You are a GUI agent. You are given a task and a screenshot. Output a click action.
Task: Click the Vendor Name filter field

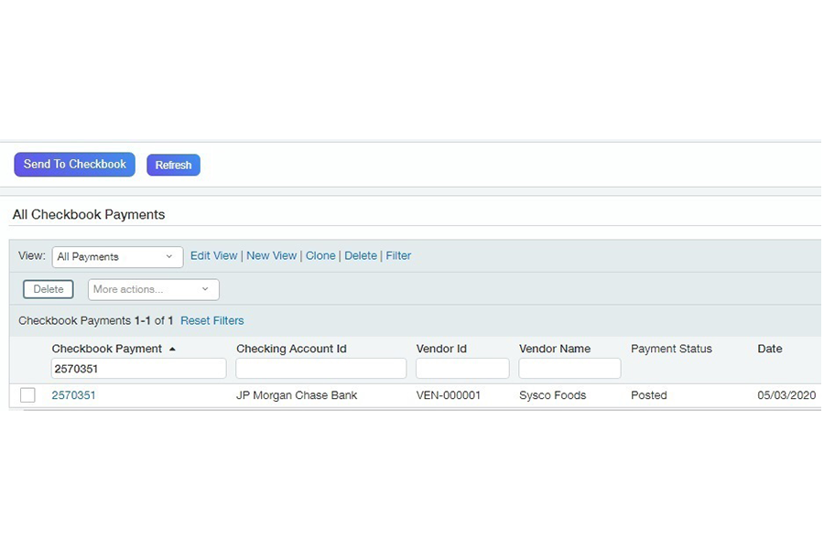569,369
